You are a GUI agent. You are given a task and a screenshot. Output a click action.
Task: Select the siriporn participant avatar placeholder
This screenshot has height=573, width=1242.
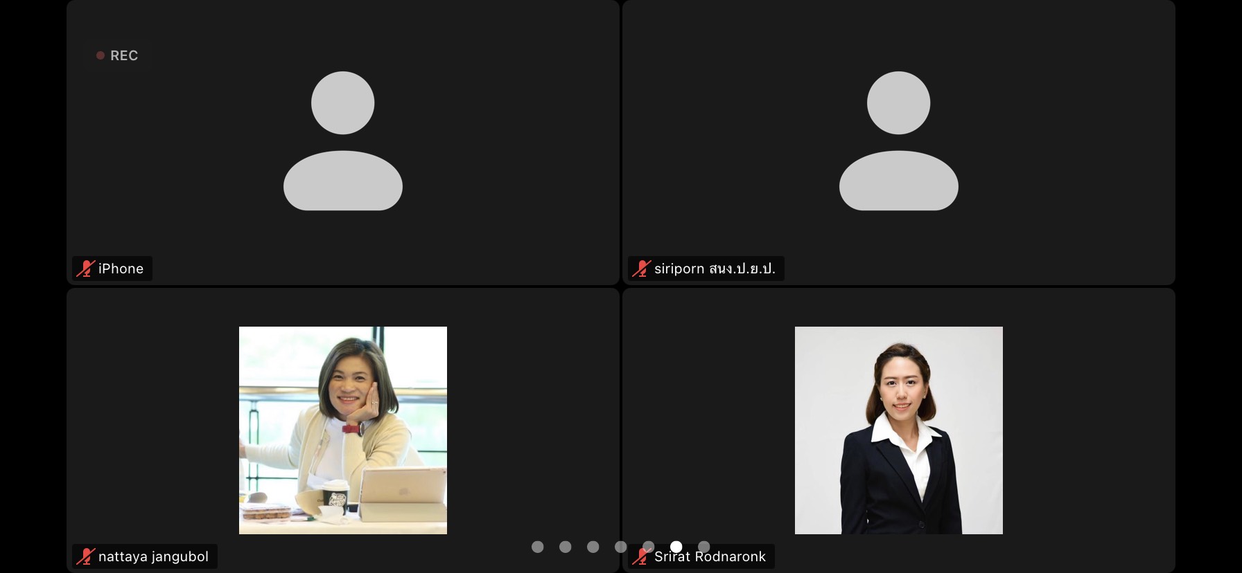899,140
